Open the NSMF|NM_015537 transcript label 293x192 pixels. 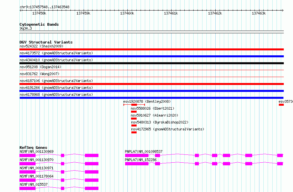[x=34, y=184]
